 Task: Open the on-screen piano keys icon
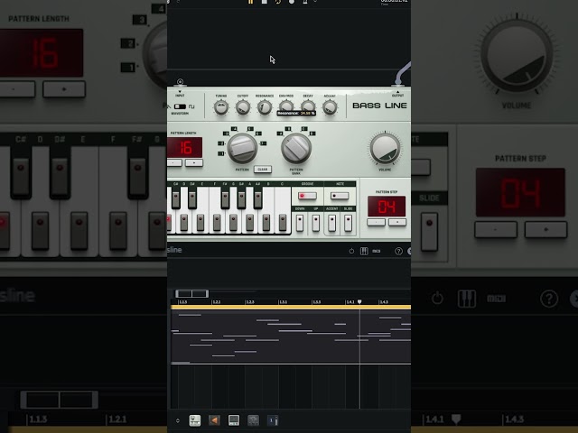[x=364, y=251]
